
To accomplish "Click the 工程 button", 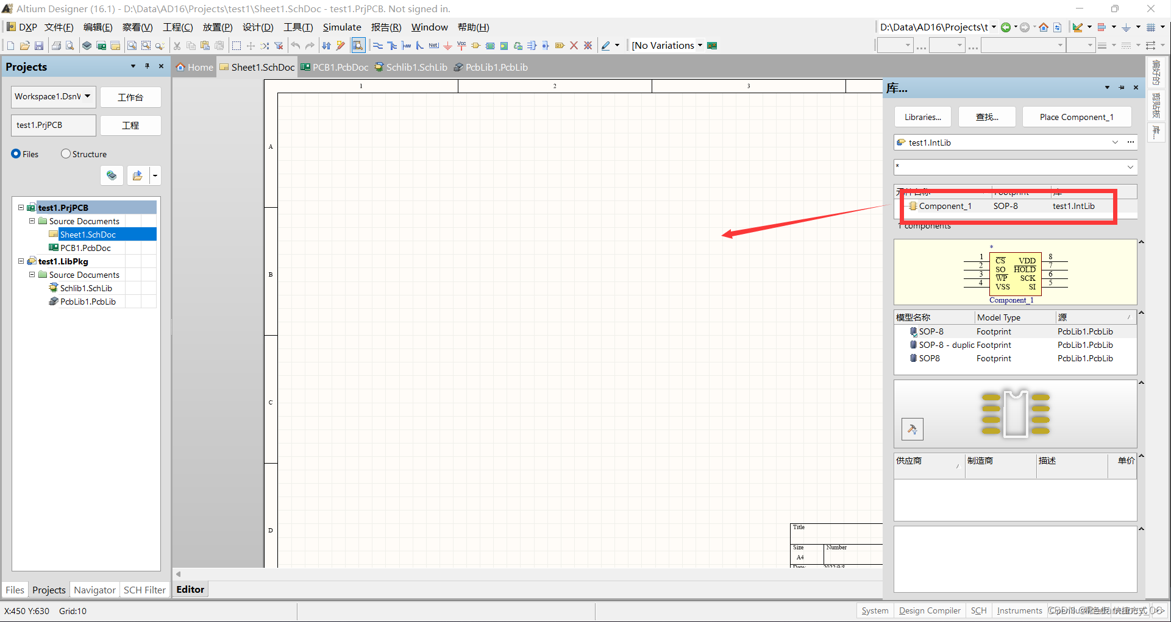I will 130,125.
